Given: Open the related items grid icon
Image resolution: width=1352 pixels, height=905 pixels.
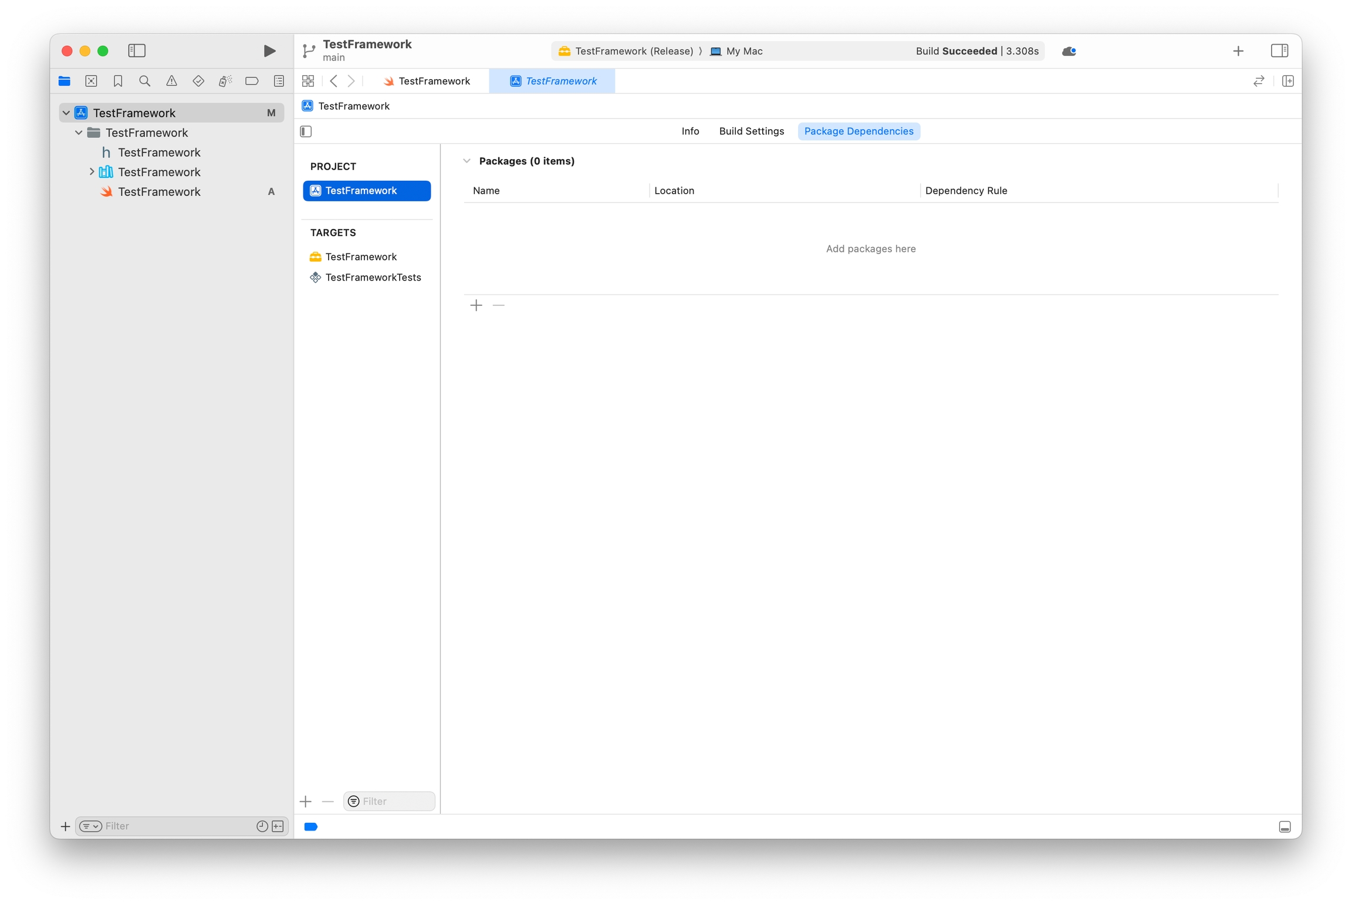Looking at the screenshot, I should (x=308, y=81).
